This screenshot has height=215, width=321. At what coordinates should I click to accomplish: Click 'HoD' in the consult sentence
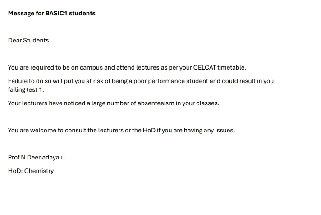[x=149, y=130]
